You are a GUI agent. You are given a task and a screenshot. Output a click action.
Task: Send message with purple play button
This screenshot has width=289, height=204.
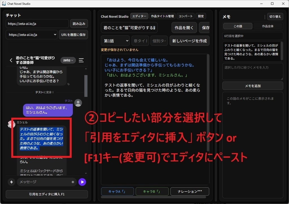tap(82, 182)
